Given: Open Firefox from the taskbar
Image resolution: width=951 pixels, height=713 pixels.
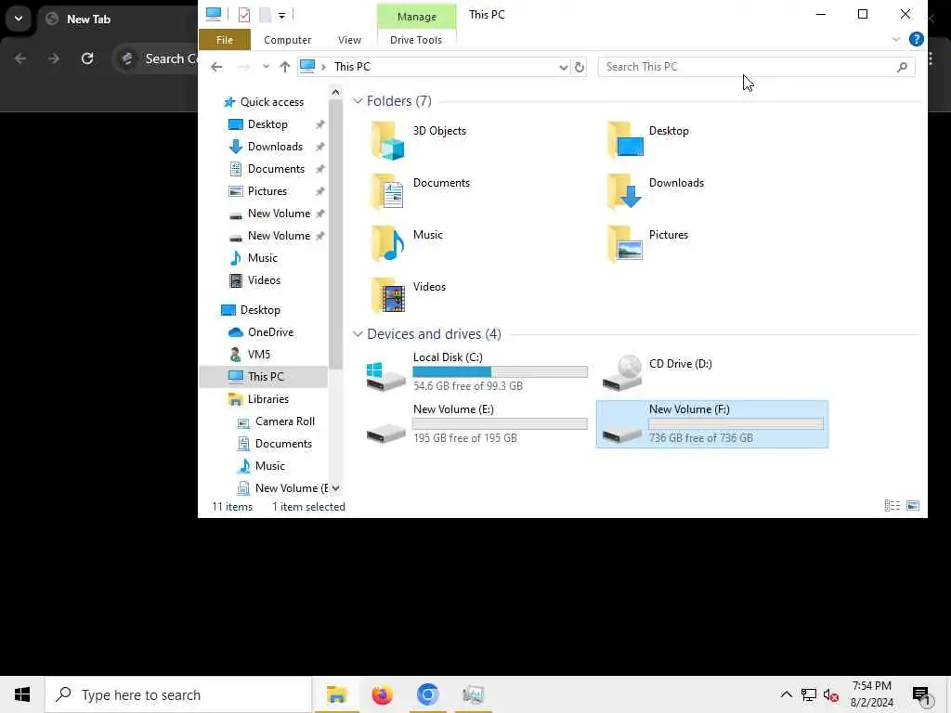Looking at the screenshot, I should tap(382, 694).
